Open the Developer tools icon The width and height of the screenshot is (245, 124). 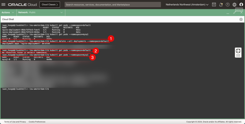[x=214, y=5]
